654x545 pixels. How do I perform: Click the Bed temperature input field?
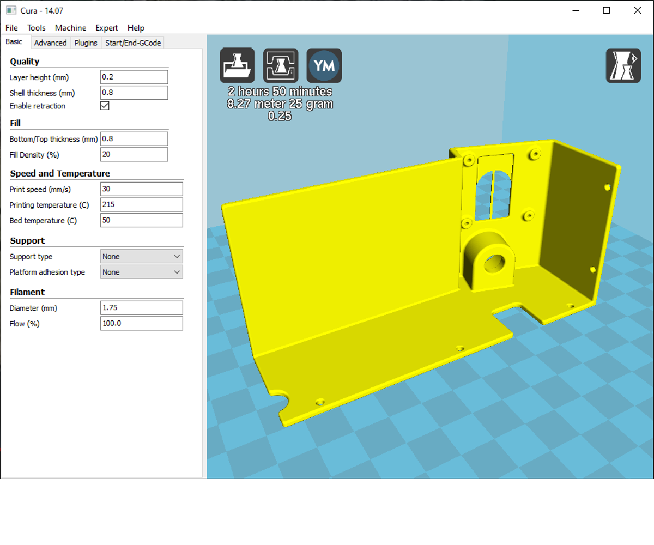[142, 220]
